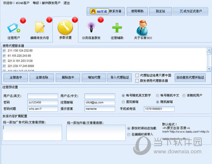This screenshot has height=164, width=212.
Task: Click the 提示答案 field showing mememe
Action: coord(100,109)
